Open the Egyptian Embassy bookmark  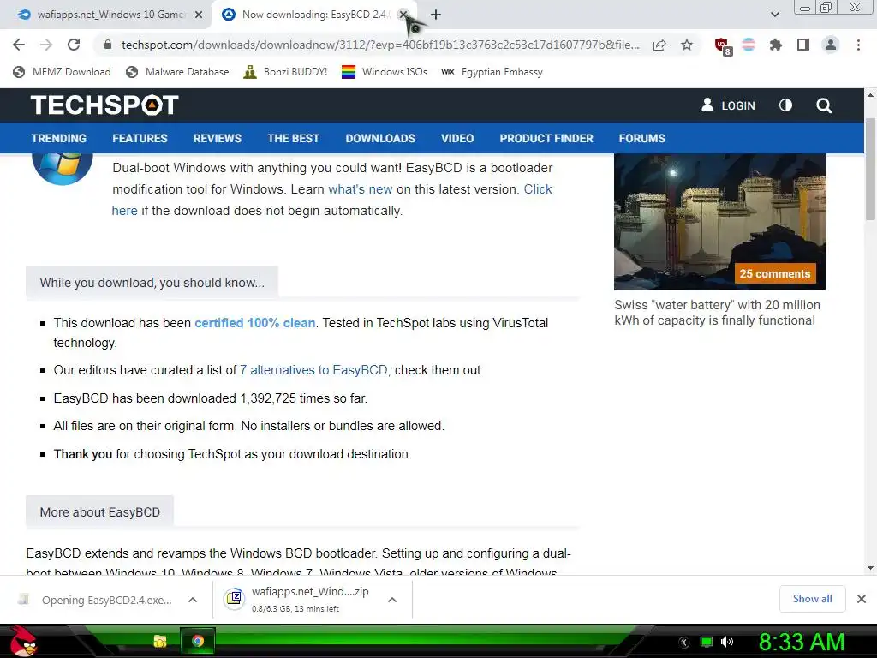point(492,72)
